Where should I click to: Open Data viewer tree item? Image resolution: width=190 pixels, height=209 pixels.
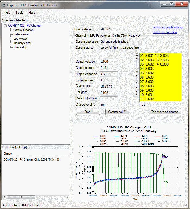(21, 34)
